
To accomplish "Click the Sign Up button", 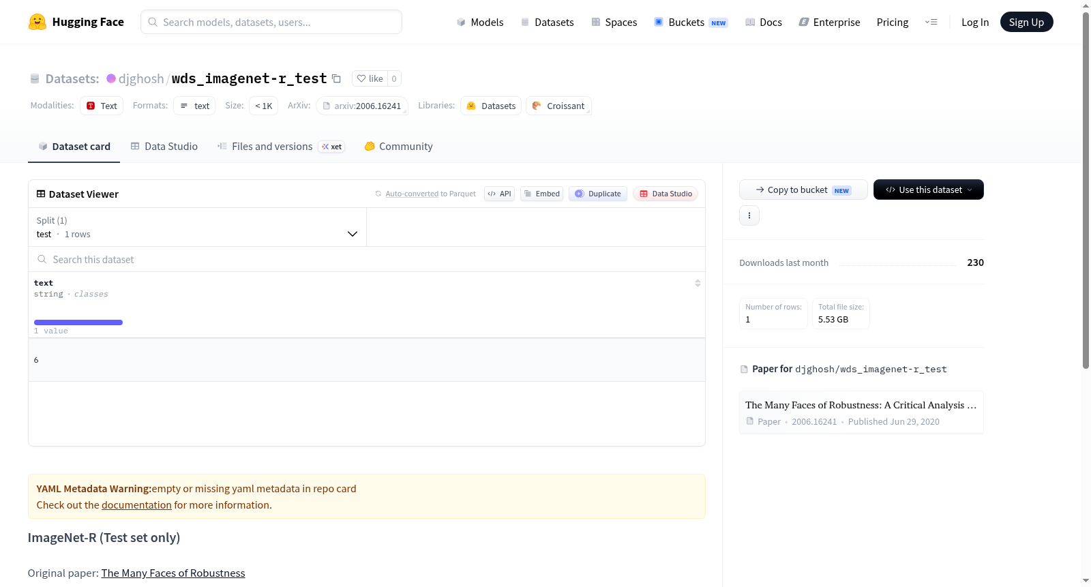I will click(x=1026, y=22).
